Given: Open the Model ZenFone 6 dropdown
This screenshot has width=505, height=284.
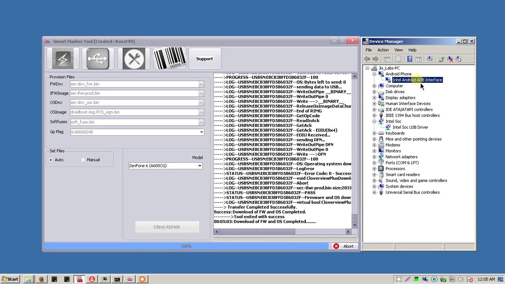Looking at the screenshot, I should coord(200,166).
